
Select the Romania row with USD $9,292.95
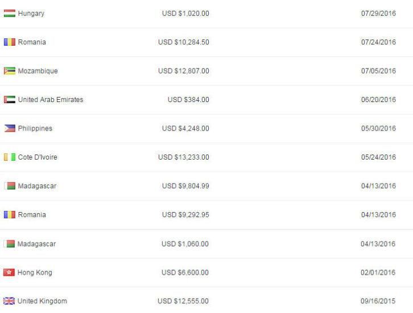tap(206, 215)
